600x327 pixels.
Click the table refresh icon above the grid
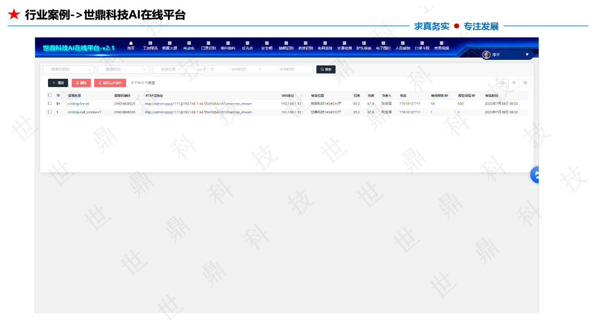514,82
